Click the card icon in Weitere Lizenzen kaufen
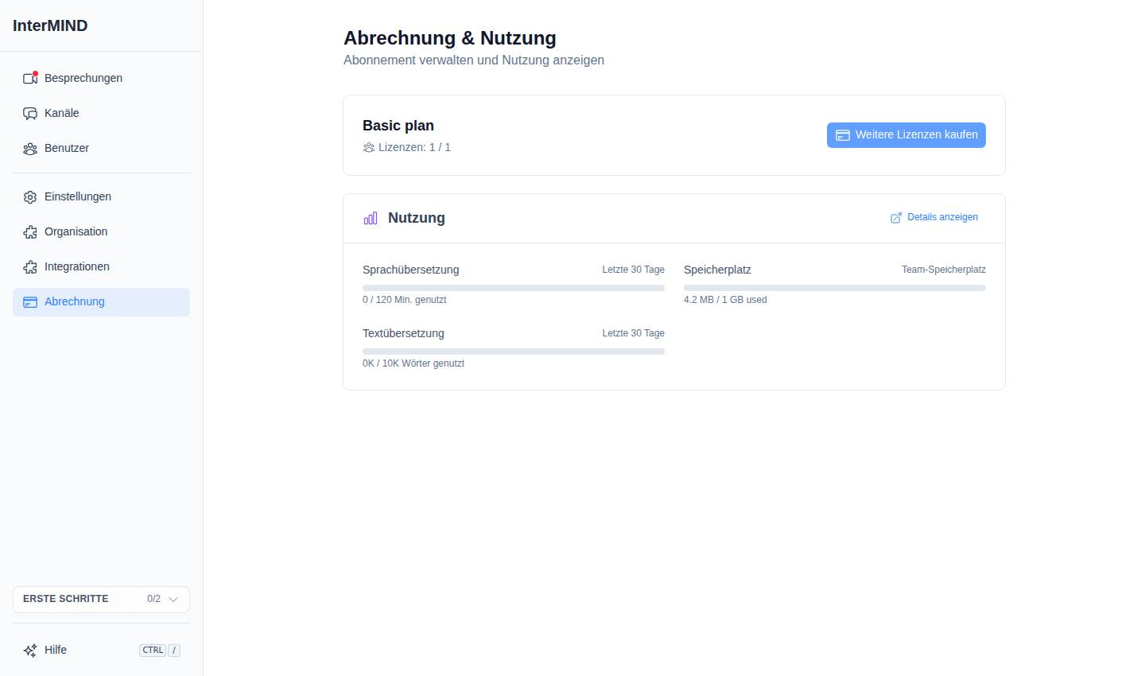This screenshot has width=1145, height=676. point(843,135)
